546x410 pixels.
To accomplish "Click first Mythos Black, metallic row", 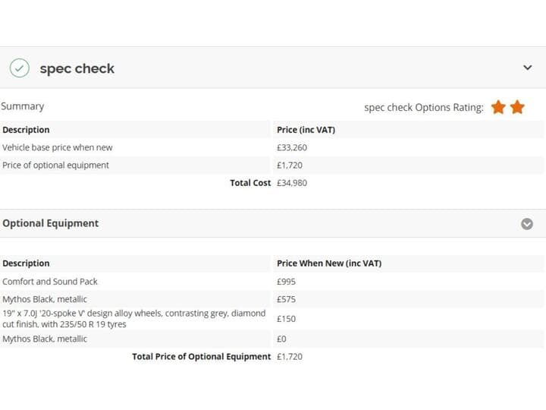I will click(x=271, y=299).
